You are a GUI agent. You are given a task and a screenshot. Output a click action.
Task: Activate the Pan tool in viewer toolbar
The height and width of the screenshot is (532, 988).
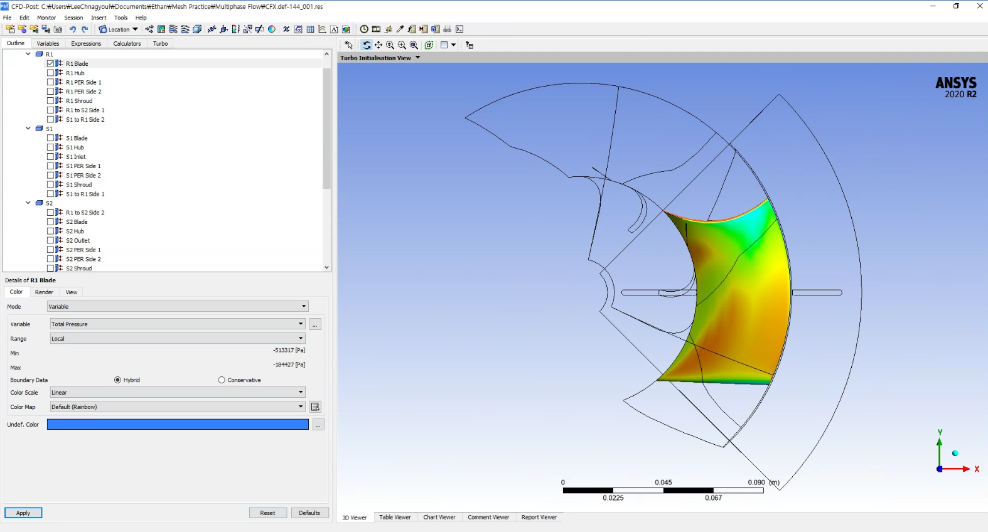click(379, 45)
